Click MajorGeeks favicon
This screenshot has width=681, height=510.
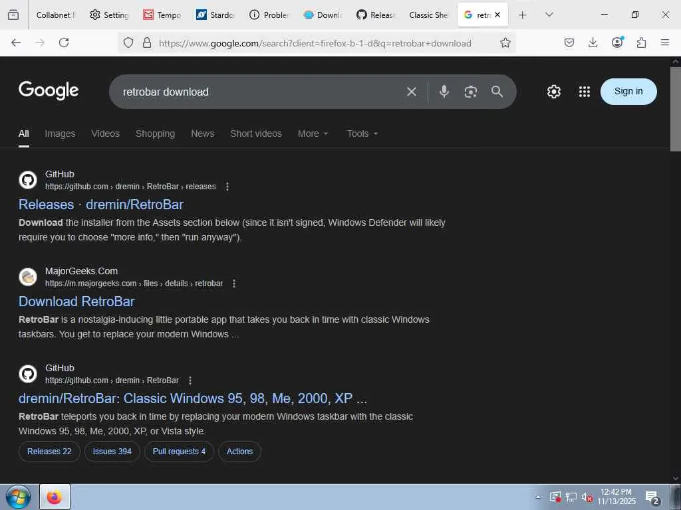[28, 277]
